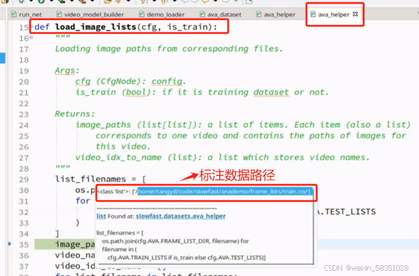Click 'os.path.join(cfg.AVA.FRAME_LIST_DIR, filename) for' in popup
419x276 pixels.
pyautogui.click(x=175, y=241)
